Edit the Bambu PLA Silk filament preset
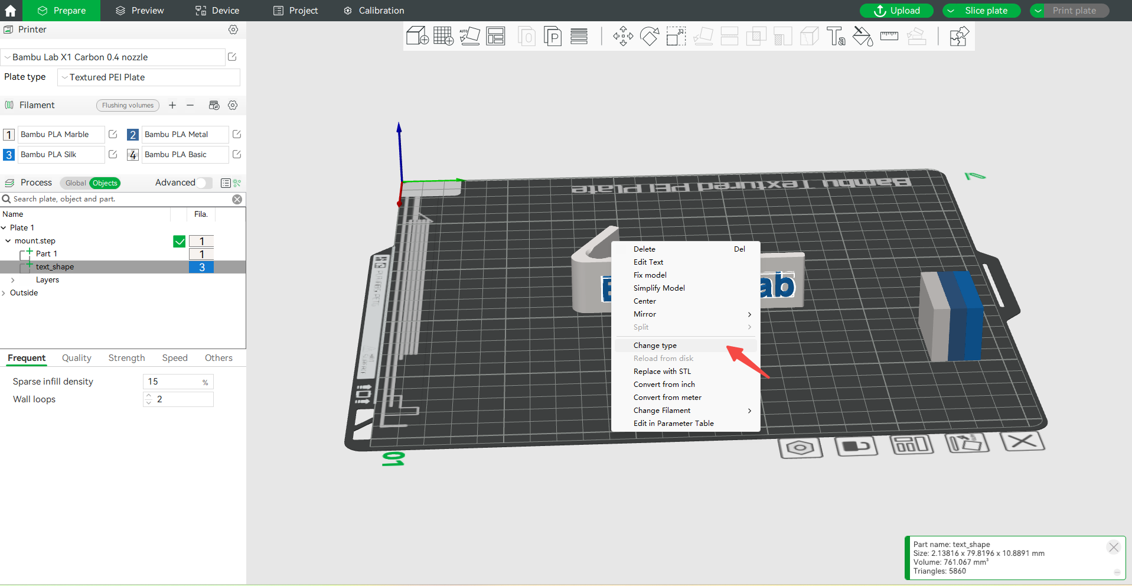The height and width of the screenshot is (586, 1132). click(x=113, y=154)
